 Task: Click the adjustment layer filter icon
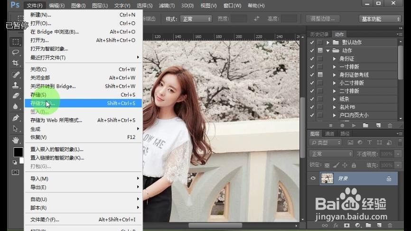click(x=360, y=142)
